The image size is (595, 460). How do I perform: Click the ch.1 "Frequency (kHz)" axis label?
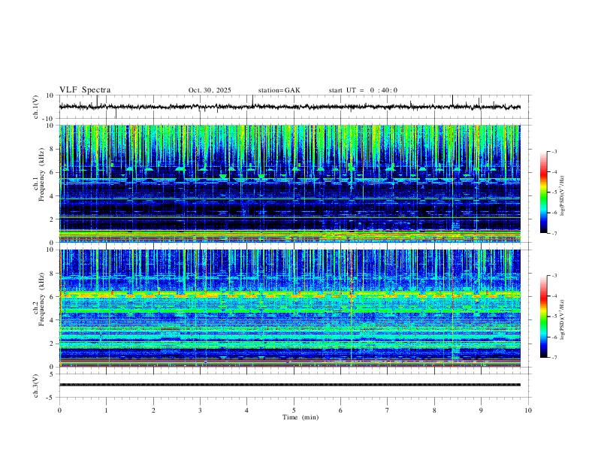pyautogui.click(x=41, y=175)
